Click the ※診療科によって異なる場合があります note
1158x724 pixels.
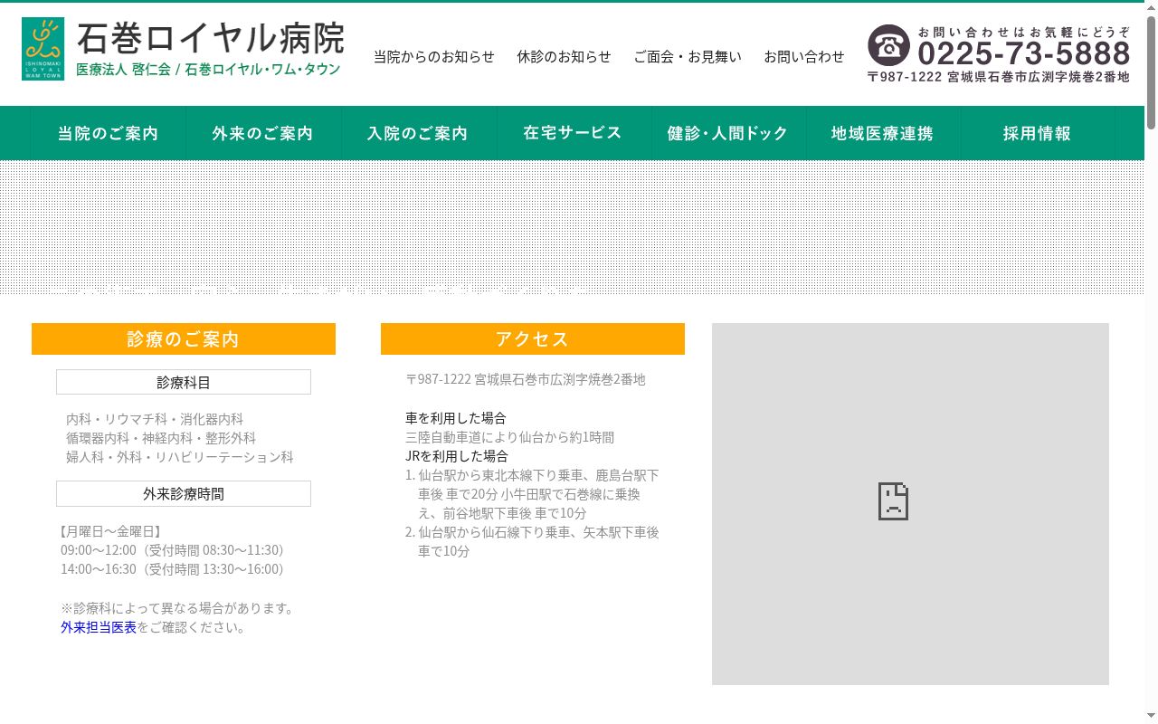click(x=179, y=608)
